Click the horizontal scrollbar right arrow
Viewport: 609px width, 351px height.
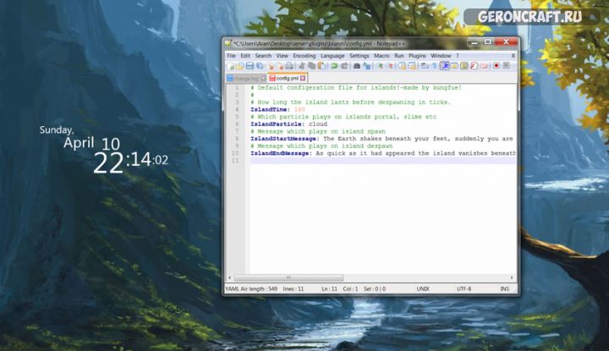click(x=512, y=277)
